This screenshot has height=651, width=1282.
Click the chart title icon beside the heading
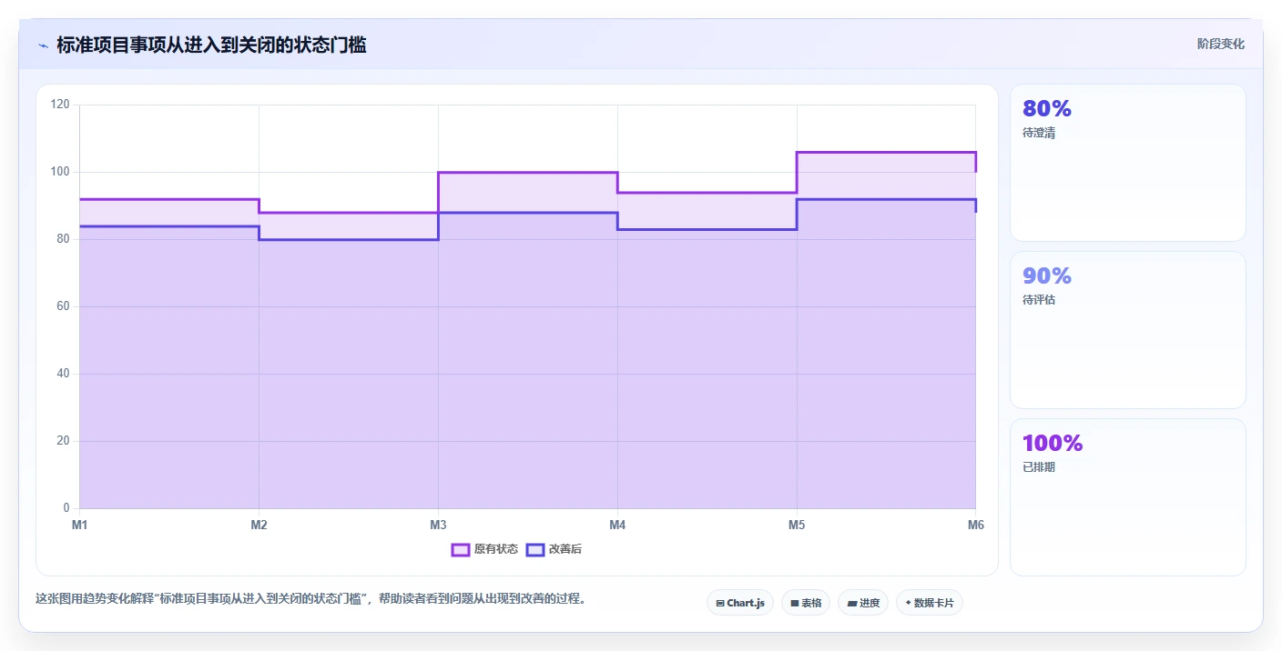tap(43, 45)
